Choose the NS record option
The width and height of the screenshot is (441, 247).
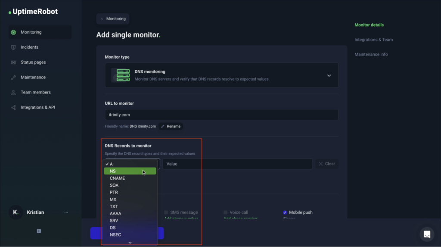pos(130,171)
